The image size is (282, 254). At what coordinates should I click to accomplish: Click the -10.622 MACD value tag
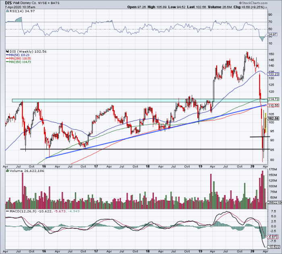click(x=274, y=247)
